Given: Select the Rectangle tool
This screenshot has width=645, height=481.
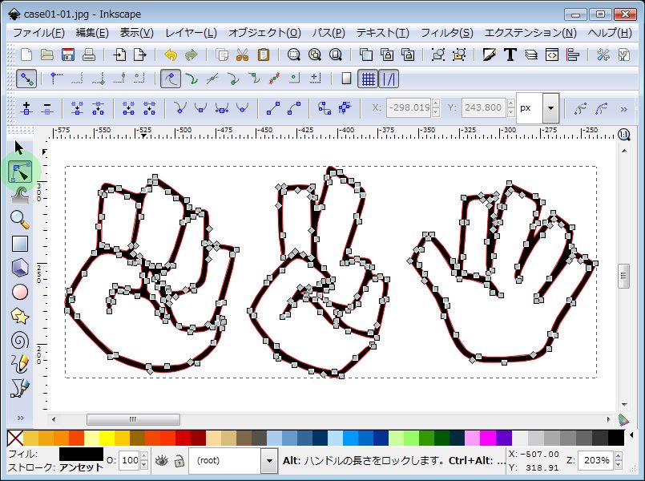Looking at the screenshot, I should coord(20,244).
